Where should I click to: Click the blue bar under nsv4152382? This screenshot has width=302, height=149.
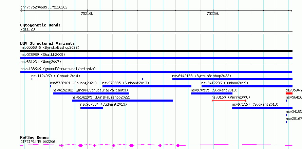coord(91,93)
